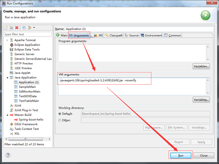Delete selected launch configuration with red X
This screenshot has width=219, height=164.
point(17,27)
